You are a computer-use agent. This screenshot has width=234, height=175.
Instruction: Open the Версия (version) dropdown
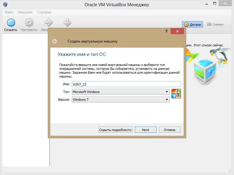[121, 100]
